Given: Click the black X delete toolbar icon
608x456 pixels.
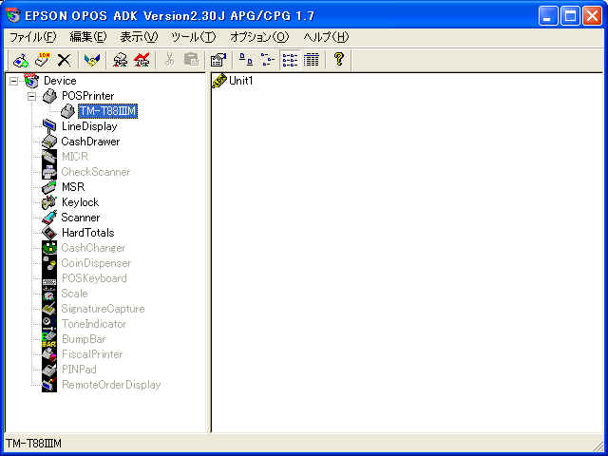Looking at the screenshot, I should pos(64,60).
